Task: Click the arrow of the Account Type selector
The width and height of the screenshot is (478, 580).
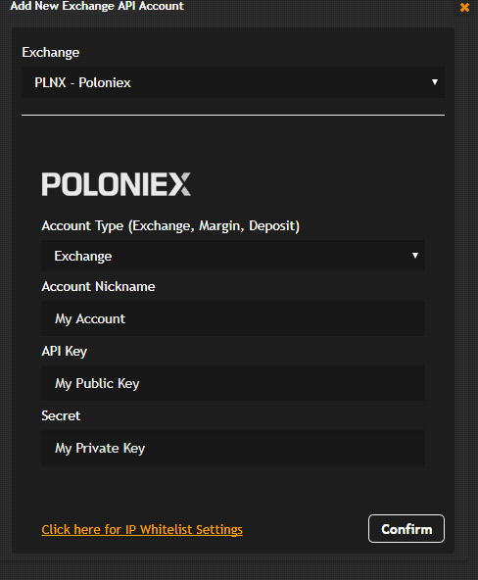Action: (414, 256)
